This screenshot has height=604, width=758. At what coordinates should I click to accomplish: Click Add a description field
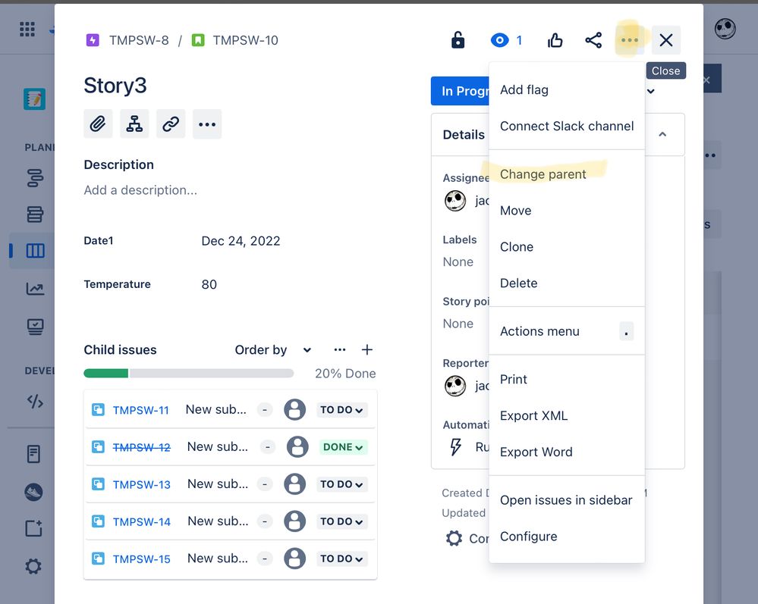point(140,189)
